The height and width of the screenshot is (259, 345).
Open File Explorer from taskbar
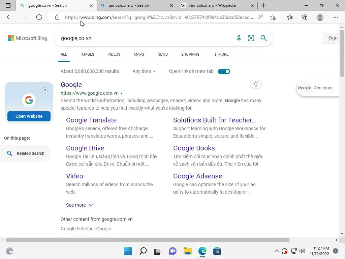pyautogui.click(x=187, y=251)
